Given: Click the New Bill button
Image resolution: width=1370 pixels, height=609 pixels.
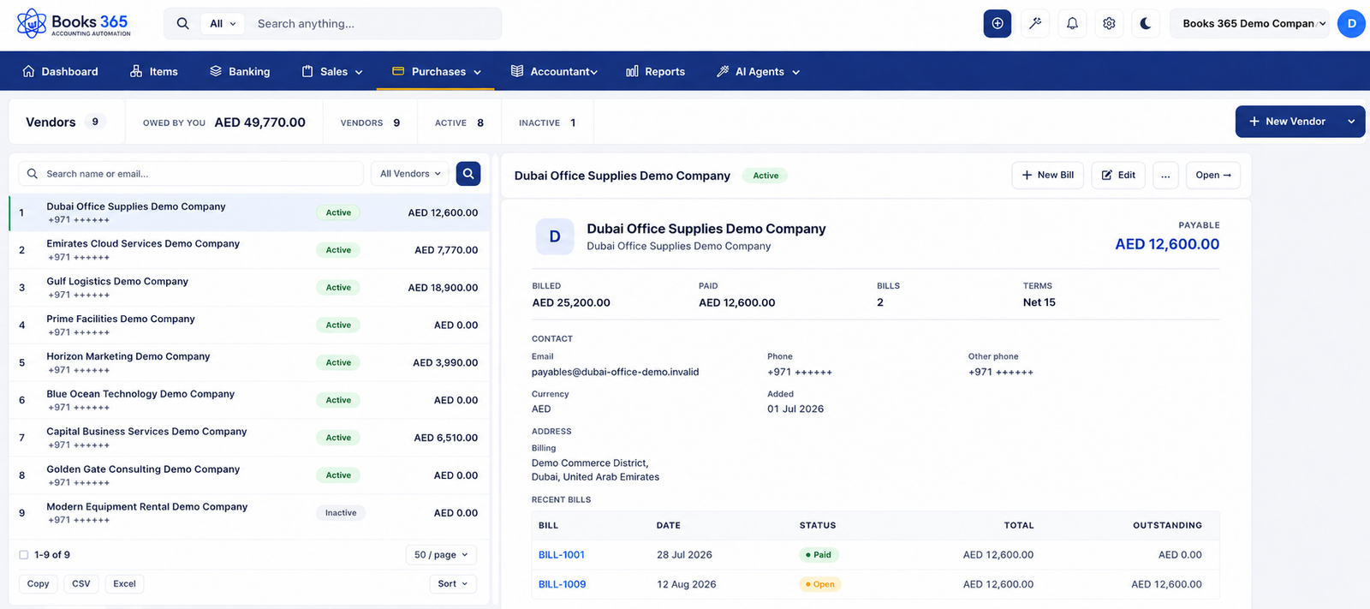Looking at the screenshot, I should [1048, 176].
